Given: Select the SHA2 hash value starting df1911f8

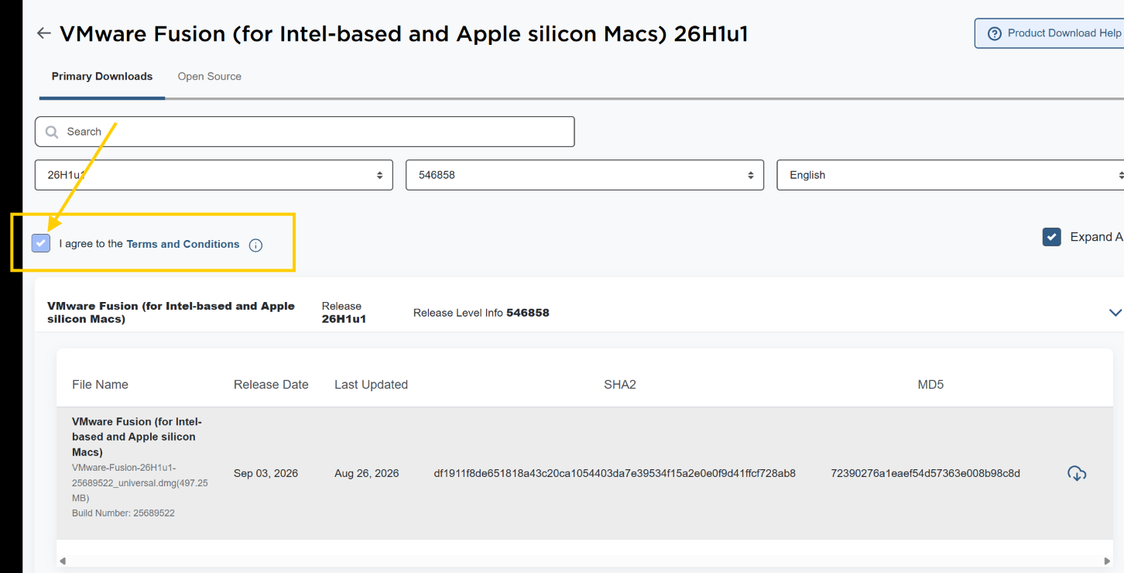Looking at the screenshot, I should (615, 473).
